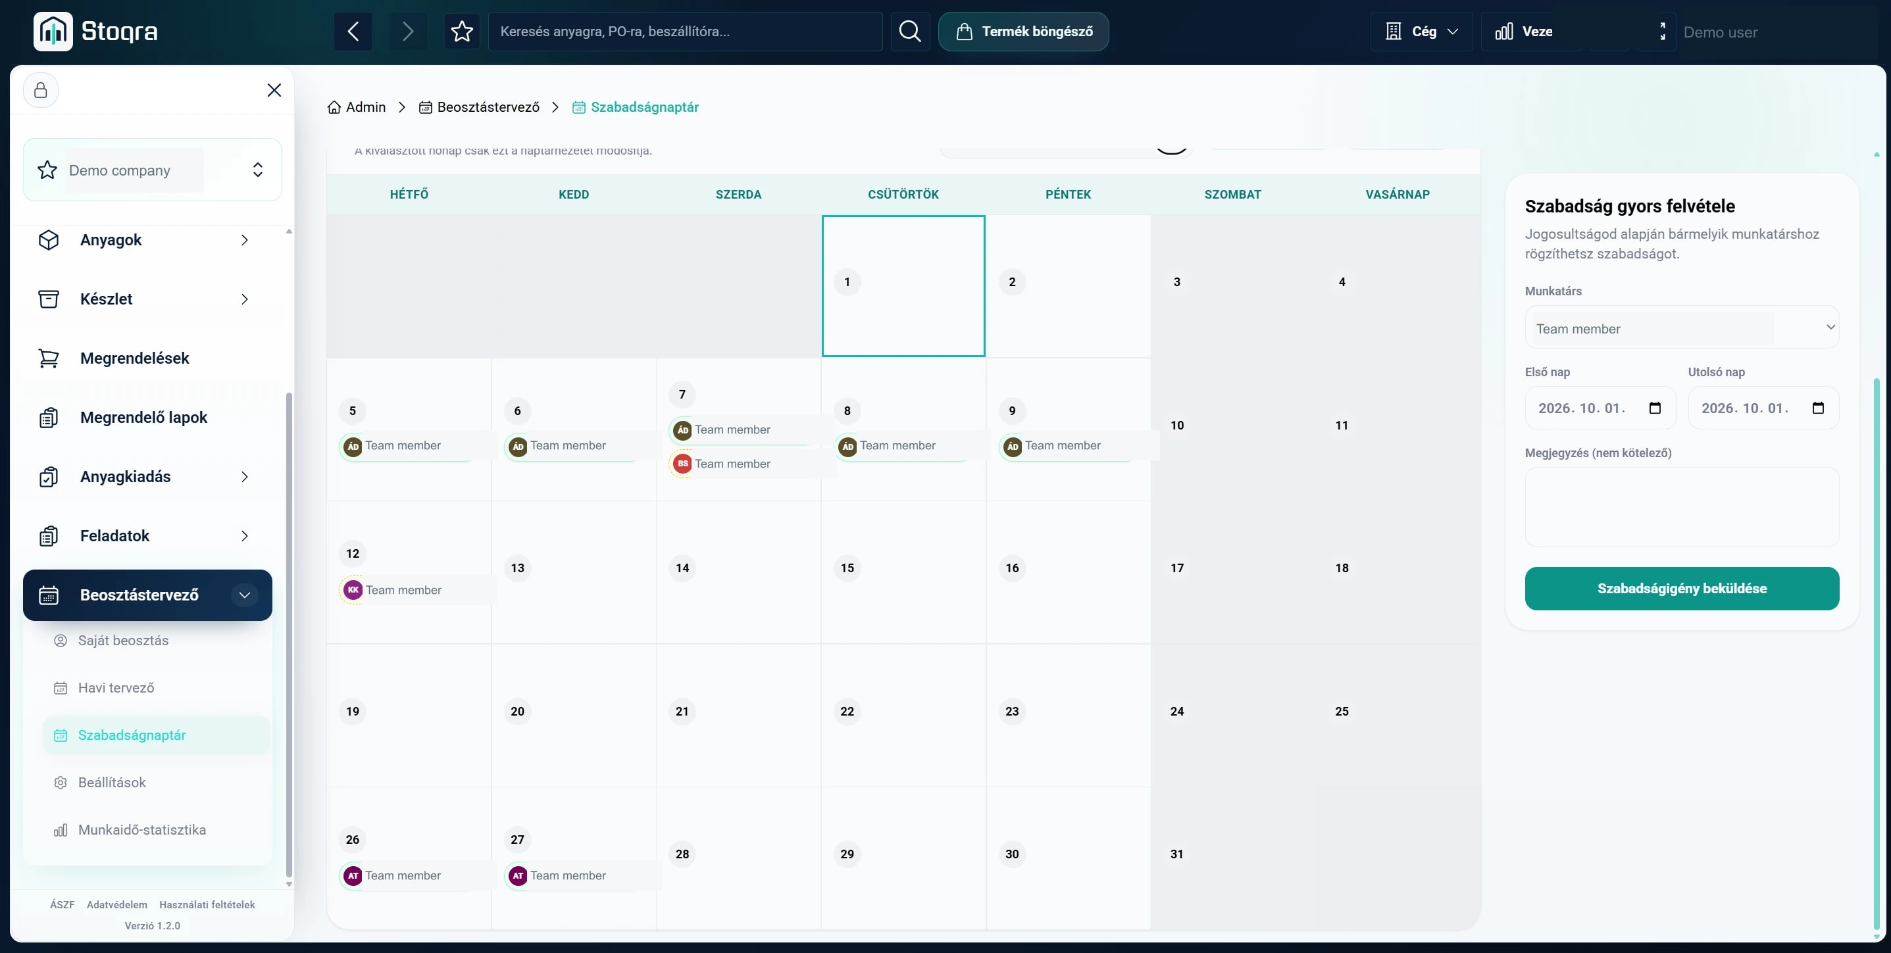Viewport: 1891px width, 953px height.
Task: Open calendar picker for Első nap
Action: click(x=1655, y=408)
